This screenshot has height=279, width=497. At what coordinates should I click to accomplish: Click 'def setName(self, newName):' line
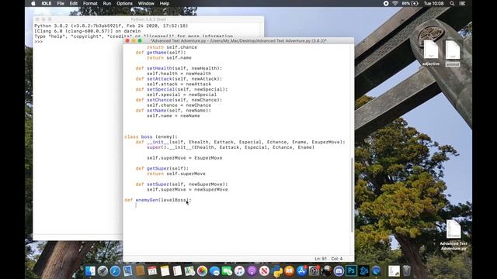click(173, 110)
